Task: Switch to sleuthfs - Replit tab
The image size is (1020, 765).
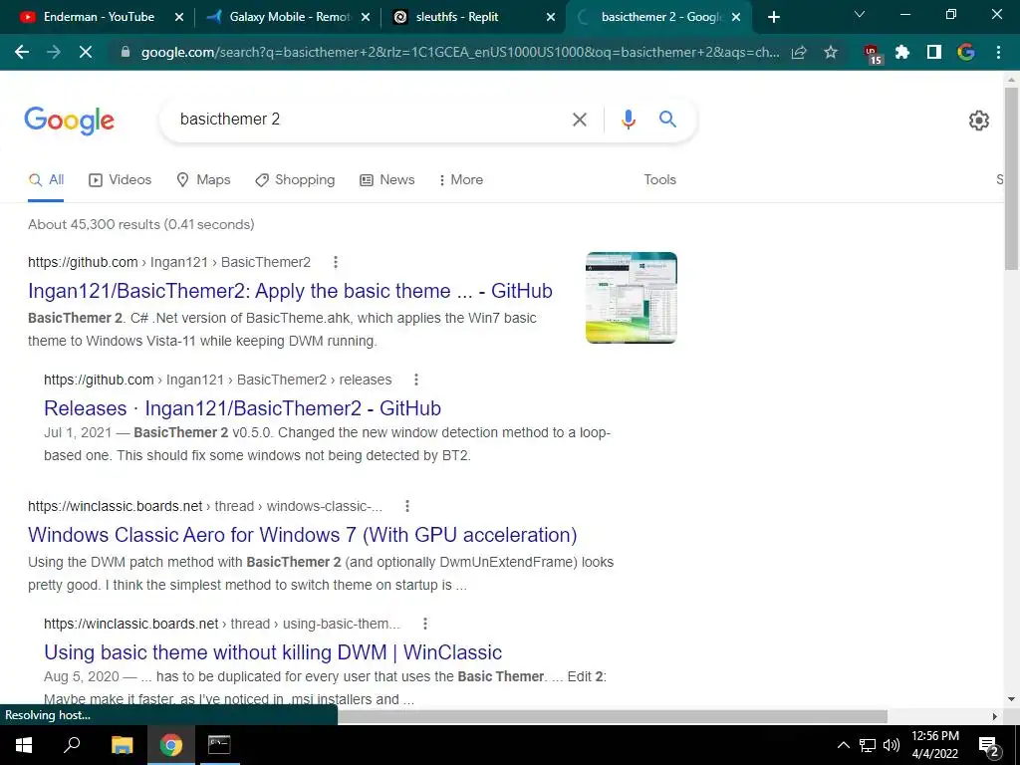Action: [x=457, y=17]
